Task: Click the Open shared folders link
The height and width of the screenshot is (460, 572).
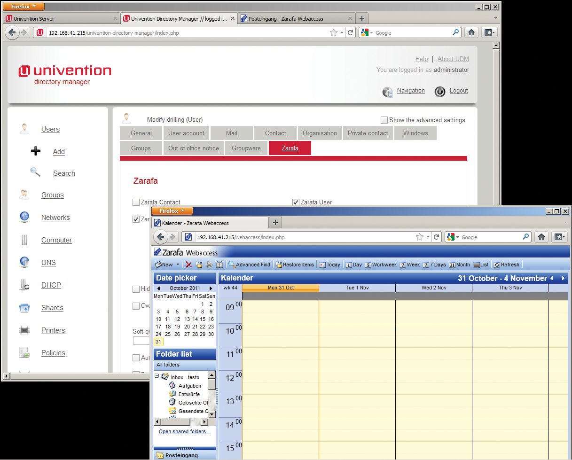Action: tap(184, 431)
